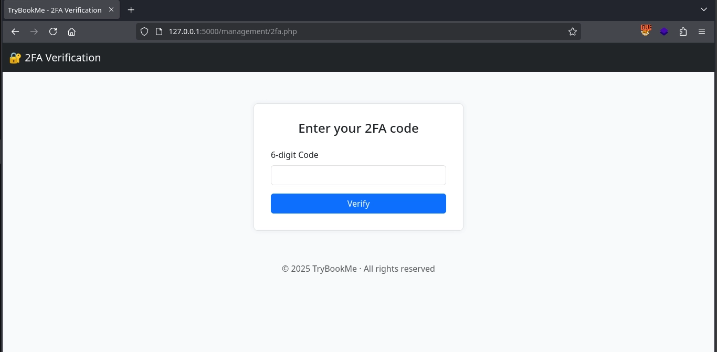Screen dimensions: 717x352
Task: Open the Extensions puzzle piece menu
Action: click(x=683, y=31)
